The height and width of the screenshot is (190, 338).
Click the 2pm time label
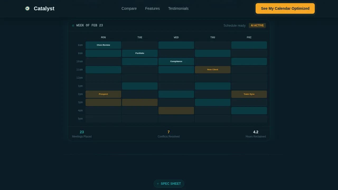[x=80, y=94]
